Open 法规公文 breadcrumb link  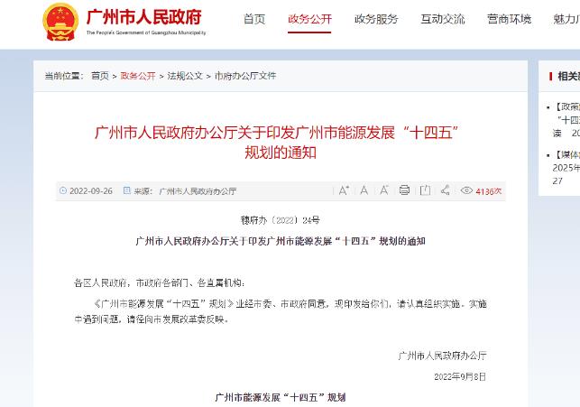(185, 77)
